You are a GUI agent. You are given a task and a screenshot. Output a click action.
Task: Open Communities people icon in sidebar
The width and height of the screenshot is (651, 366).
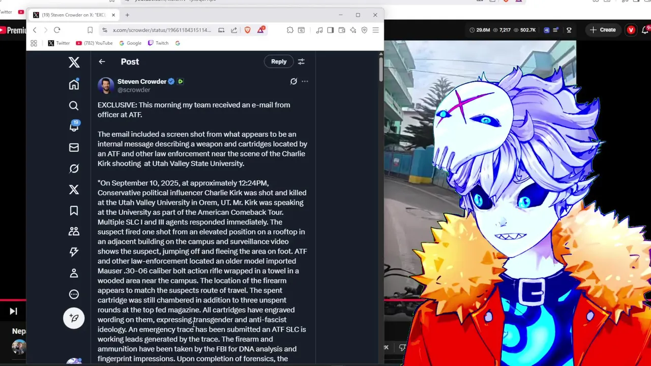click(x=74, y=231)
